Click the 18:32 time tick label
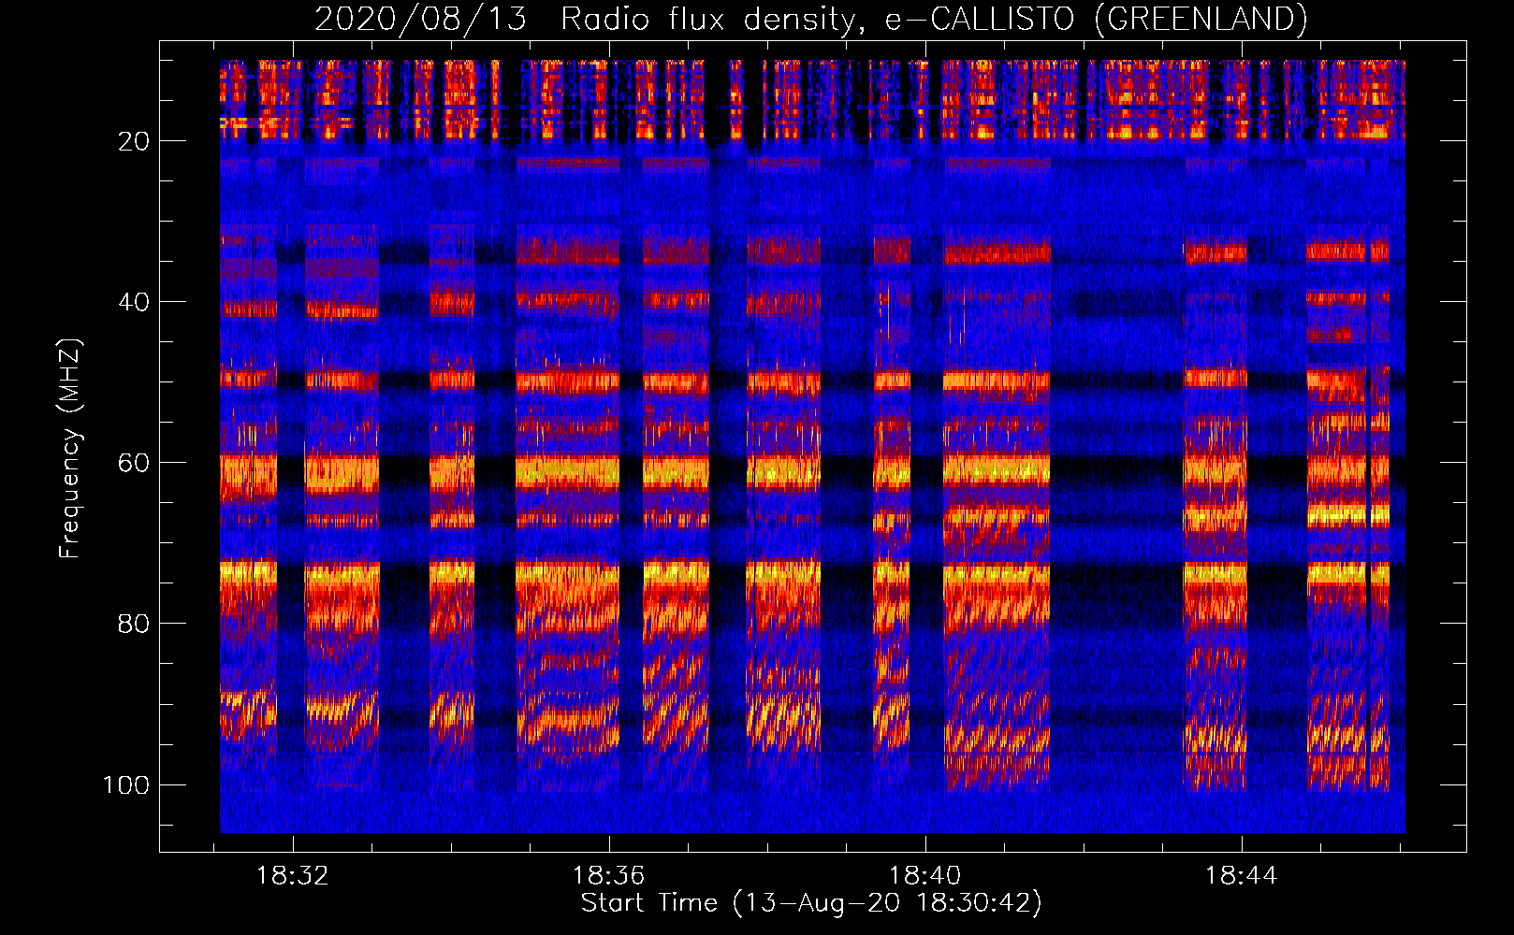This screenshot has width=1514, height=935. (x=293, y=876)
